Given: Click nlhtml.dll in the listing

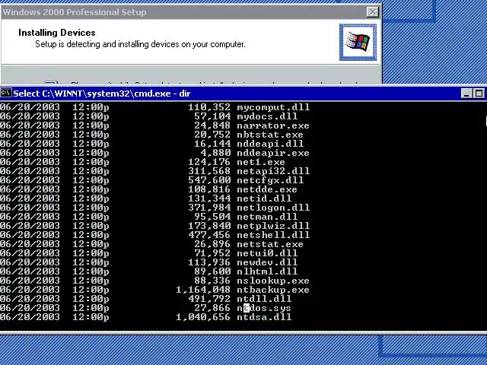Looking at the screenshot, I should click(267, 271).
